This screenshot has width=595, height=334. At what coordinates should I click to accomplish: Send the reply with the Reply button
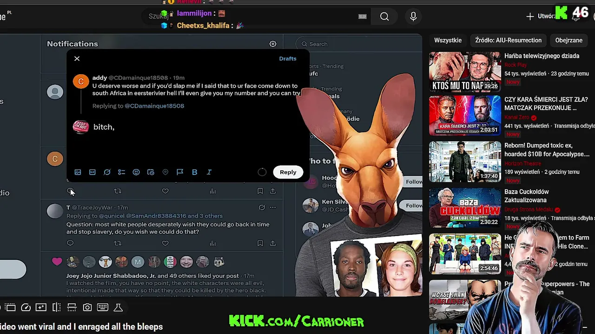[288, 172]
